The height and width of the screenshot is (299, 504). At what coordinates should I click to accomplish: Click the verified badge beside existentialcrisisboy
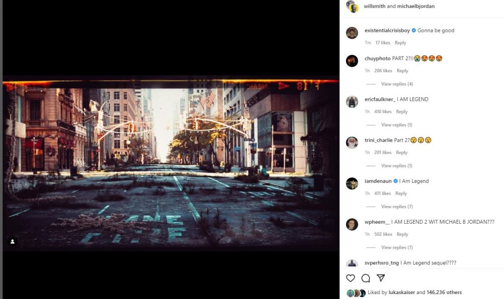pos(414,30)
